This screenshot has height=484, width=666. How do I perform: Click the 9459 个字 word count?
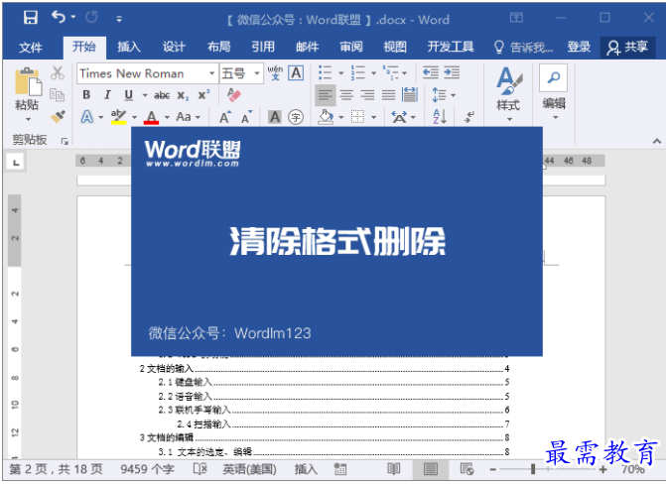(x=147, y=469)
